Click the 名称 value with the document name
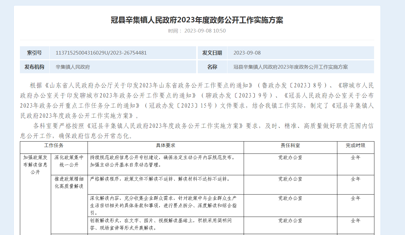This screenshot has height=235, width=405. (x=291, y=67)
